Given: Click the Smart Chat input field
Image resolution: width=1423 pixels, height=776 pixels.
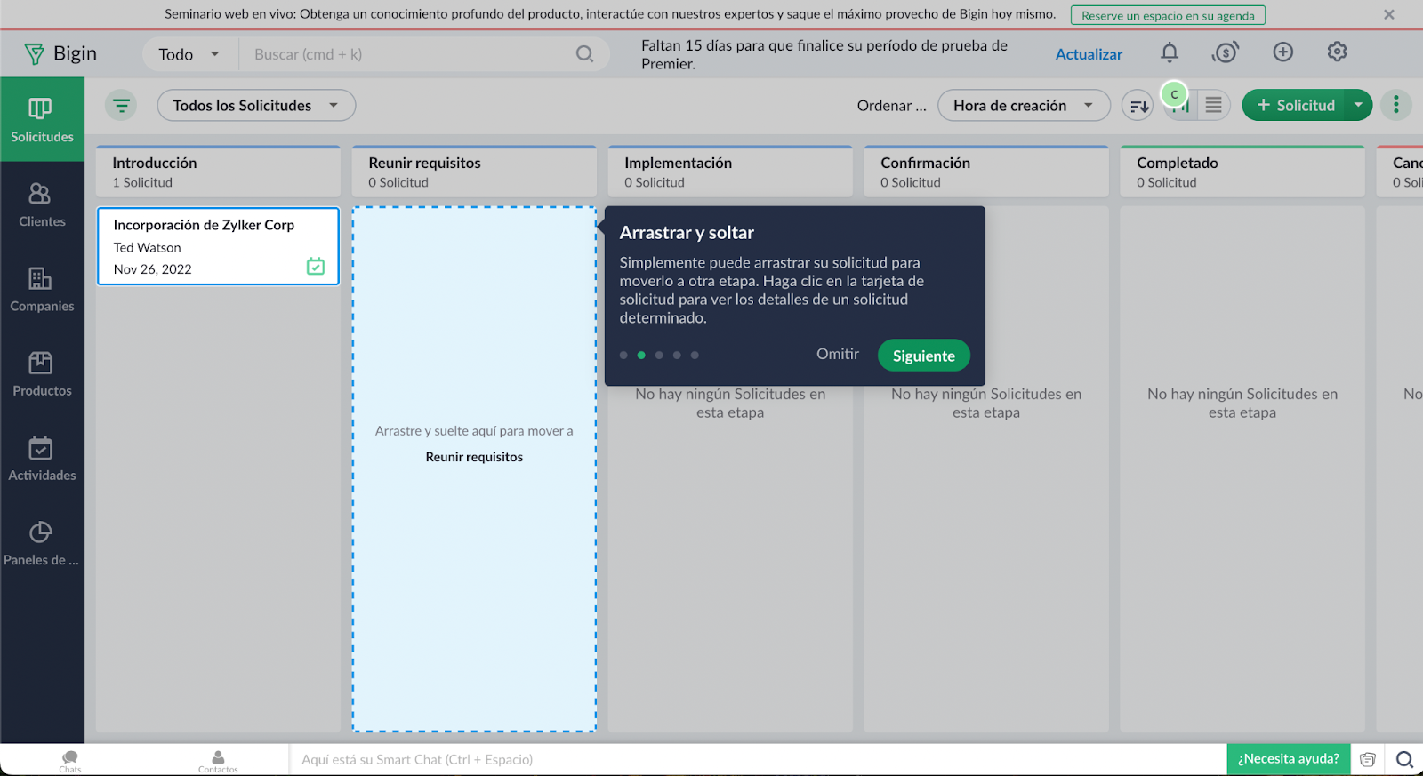Looking at the screenshot, I should pos(758,760).
